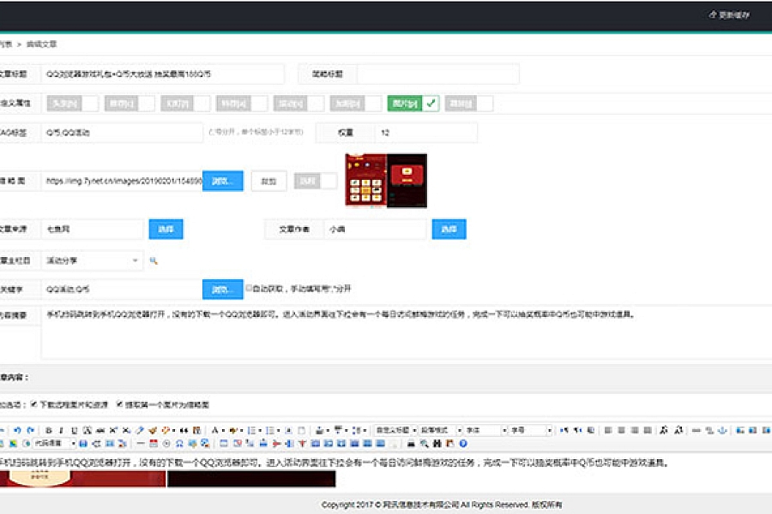Insert special character with the omega icon

pos(179,444)
